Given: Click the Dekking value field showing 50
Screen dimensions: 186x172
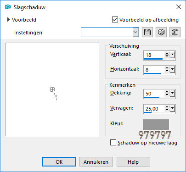Looking at the screenshot, I should (x=153, y=94).
